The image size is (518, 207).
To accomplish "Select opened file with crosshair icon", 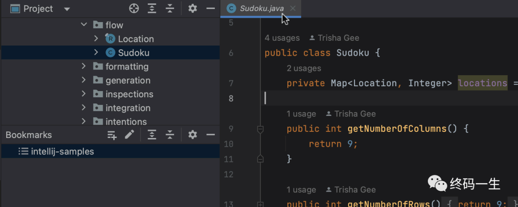I will [134, 9].
